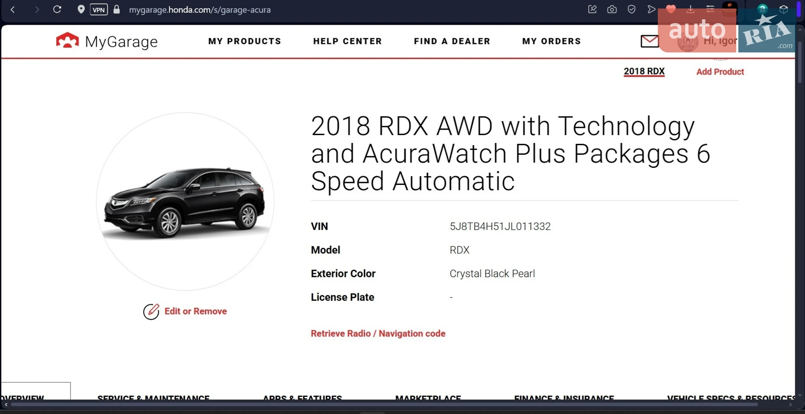This screenshot has height=414, width=805.
Task: Click the Model value RDX
Action: coord(459,250)
